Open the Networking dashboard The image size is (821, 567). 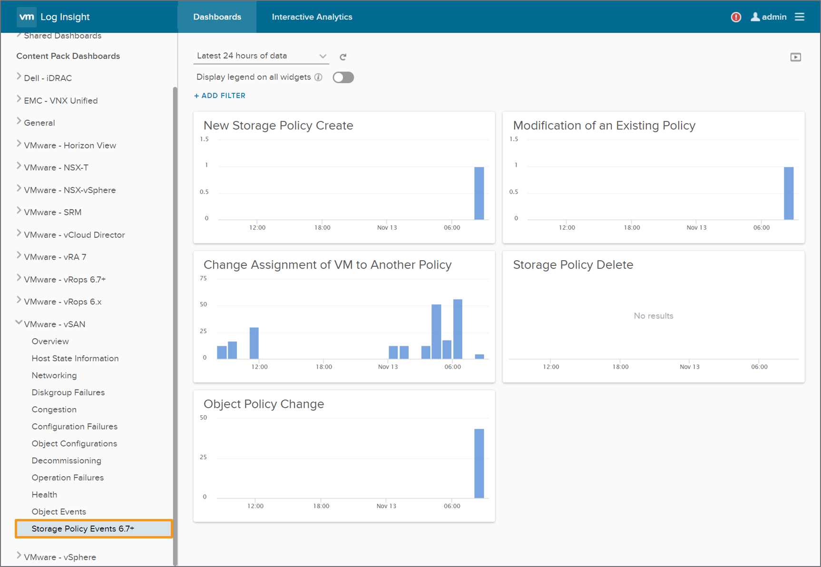point(54,376)
